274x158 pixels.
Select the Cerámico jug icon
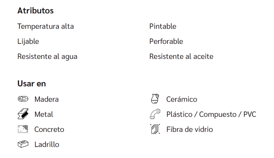(x=154, y=99)
